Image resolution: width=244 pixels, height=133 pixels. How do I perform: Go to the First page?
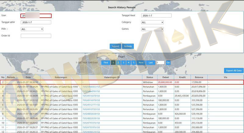(x=106, y=62)
